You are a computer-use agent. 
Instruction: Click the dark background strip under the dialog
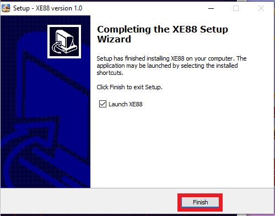(137, 215)
